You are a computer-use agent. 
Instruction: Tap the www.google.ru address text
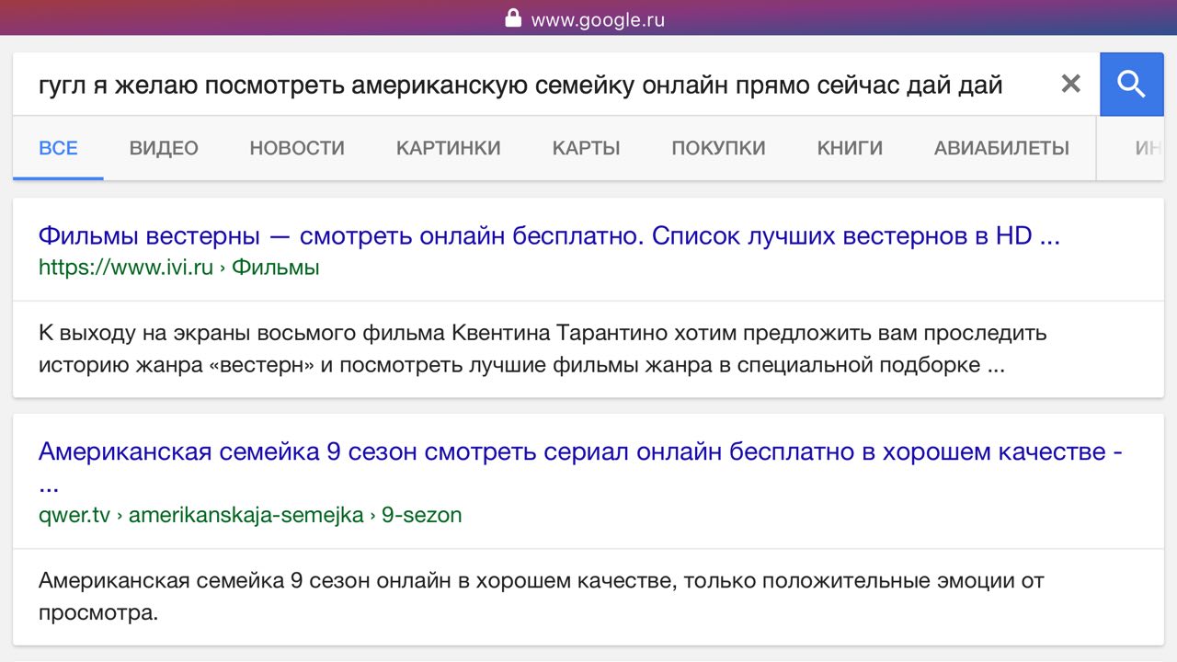pos(598,19)
